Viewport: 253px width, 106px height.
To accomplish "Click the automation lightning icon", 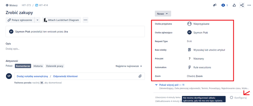I will 189,67.
